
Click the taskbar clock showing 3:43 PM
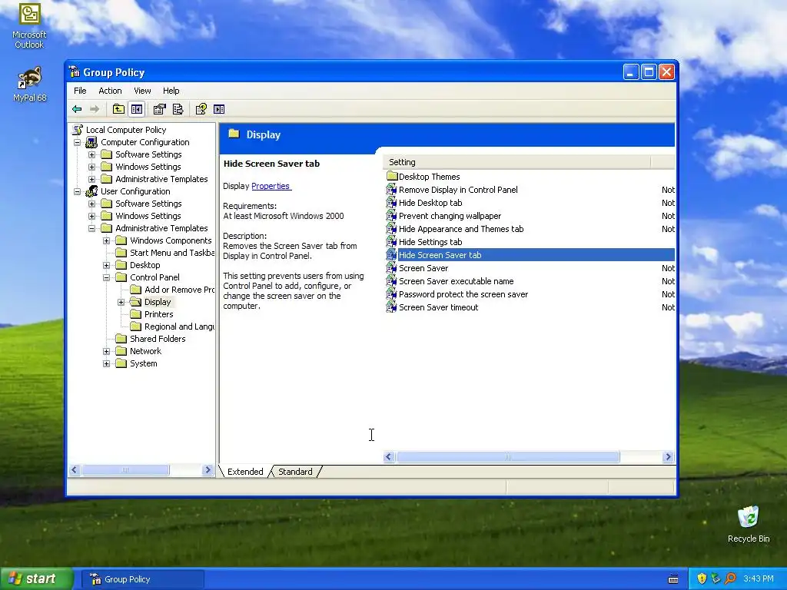point(759,578)
